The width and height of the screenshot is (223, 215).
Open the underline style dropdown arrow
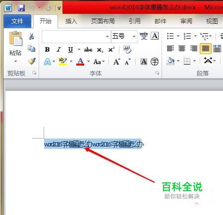(79, 49)
